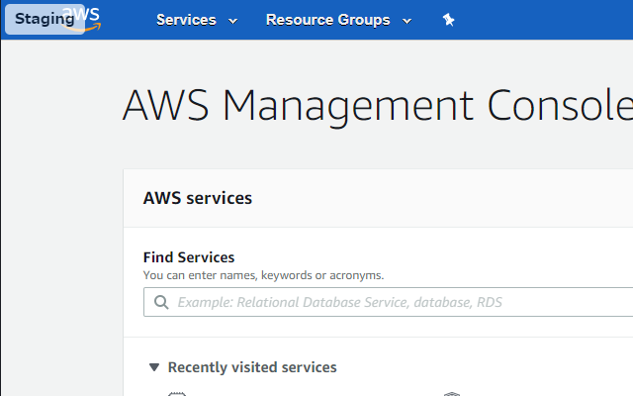633x396 pixels.
Task: Focus the Find Services search field
Action: [389, 302]
